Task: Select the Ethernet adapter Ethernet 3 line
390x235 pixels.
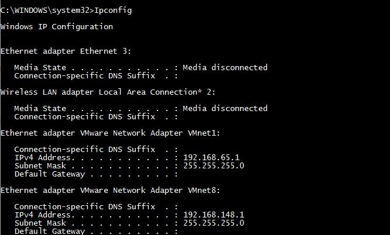Action: click(x=66, y=51)
